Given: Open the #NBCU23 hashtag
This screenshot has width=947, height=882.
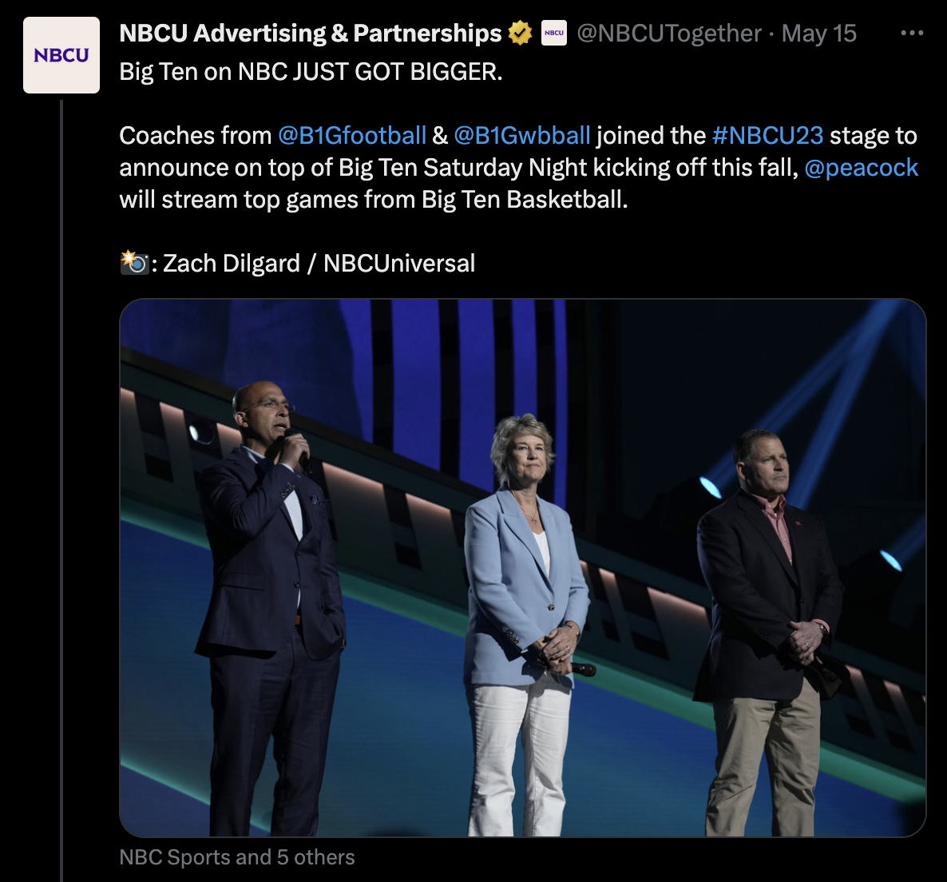Looking at the screenshot, I should [767, 136].
